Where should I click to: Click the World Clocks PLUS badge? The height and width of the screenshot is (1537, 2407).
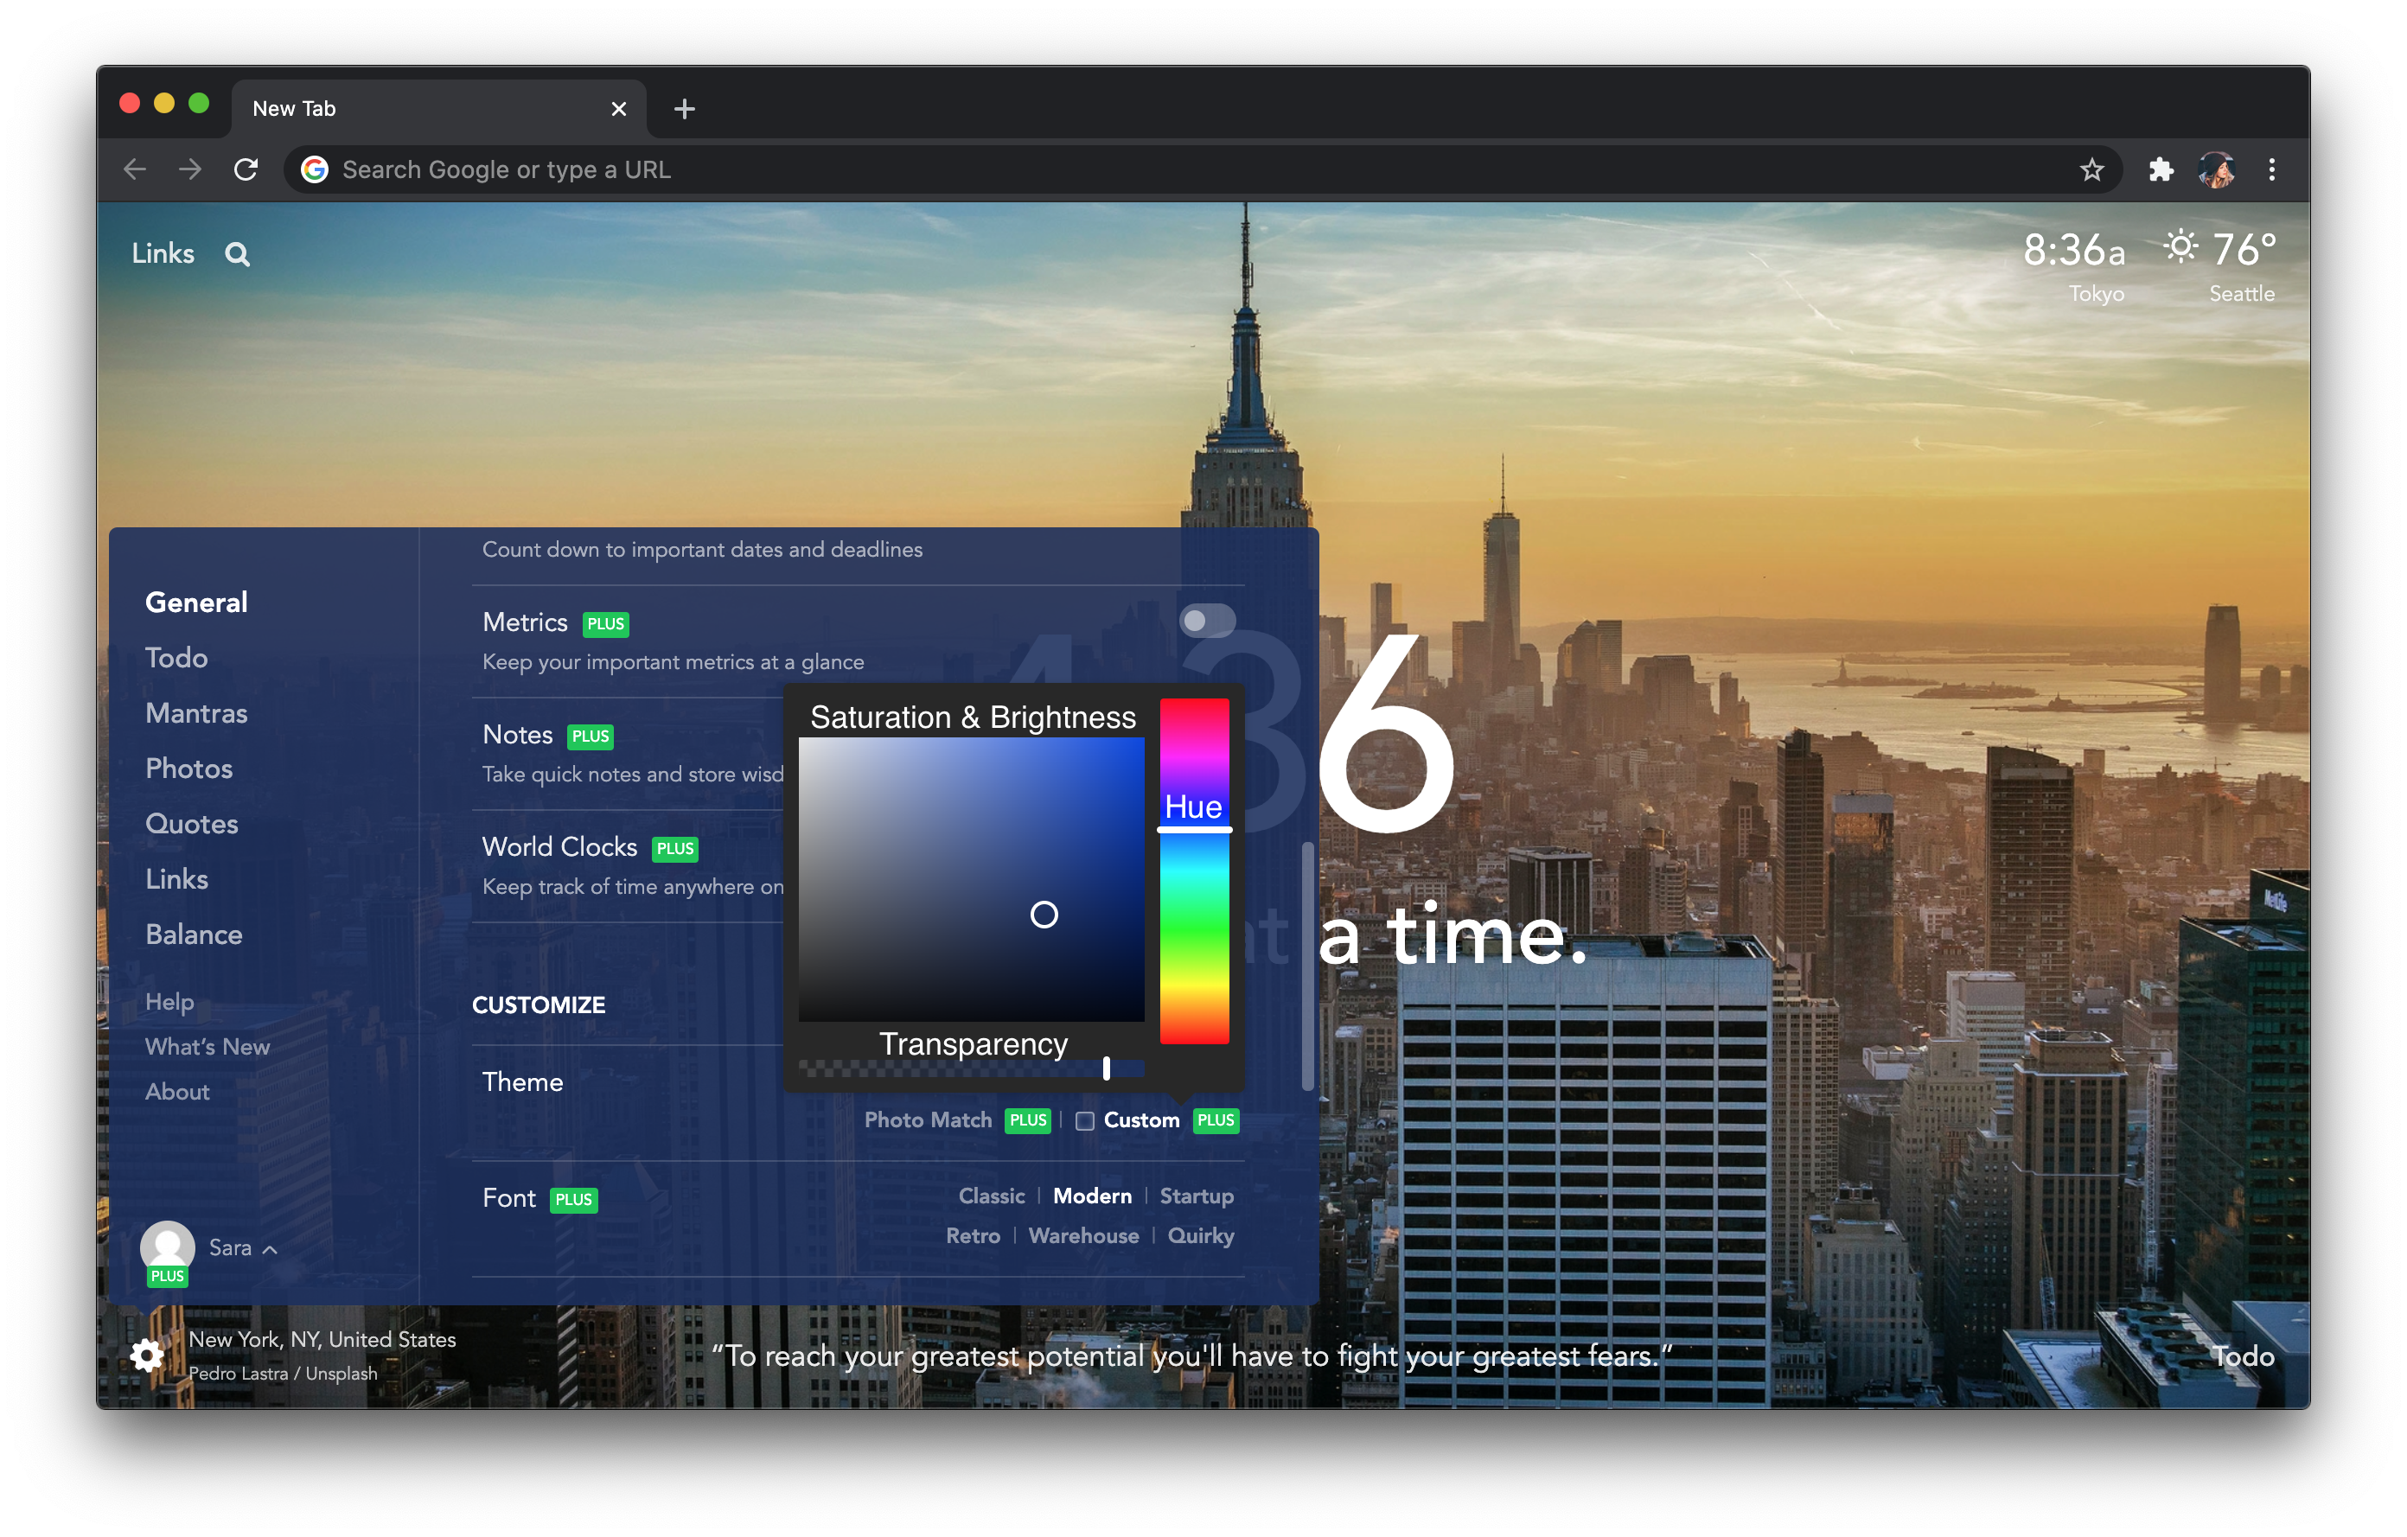tap(674, 848)
